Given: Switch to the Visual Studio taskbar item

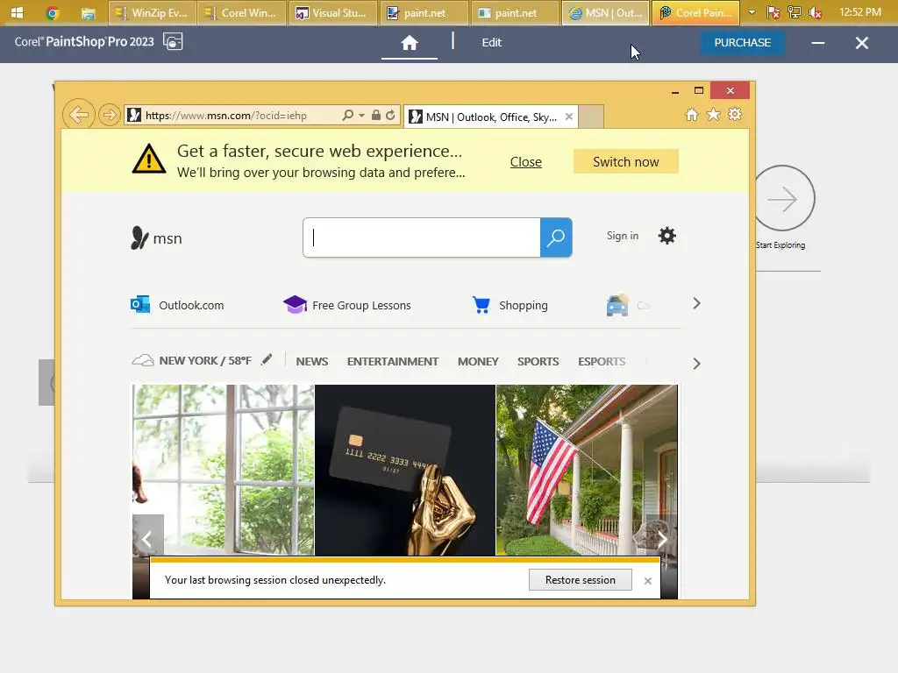Looking at the screenshot, I should (x=334, y=12).
